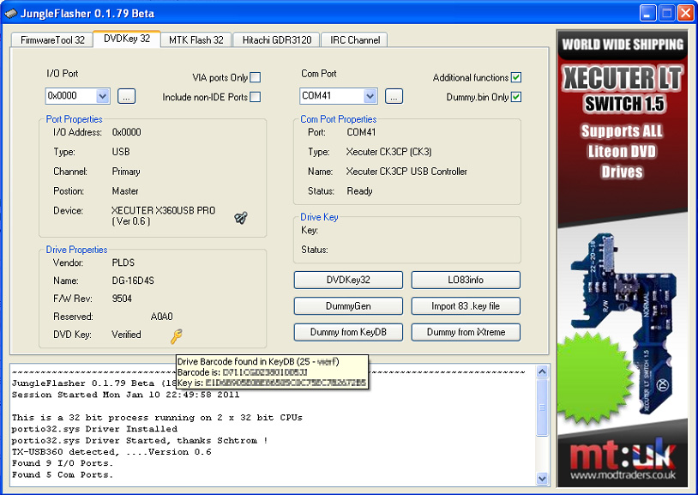Viewport: 698px width, 495px height.
Task: Click the 'portio32.sys Driver Started' log line
Action: [140, 441]
